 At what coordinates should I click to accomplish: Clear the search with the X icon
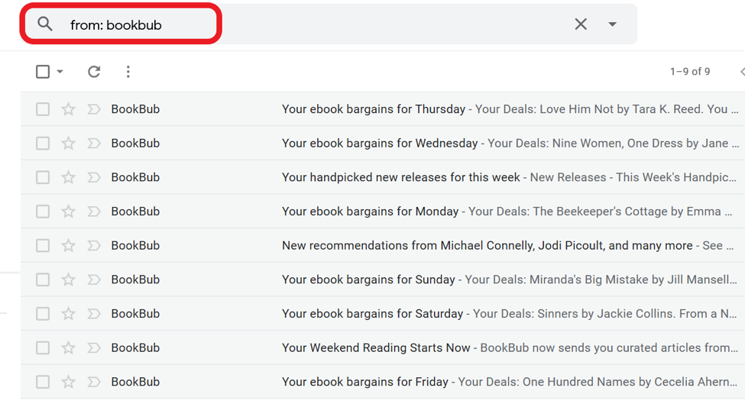pyautogui.click(x=581, y=24)
